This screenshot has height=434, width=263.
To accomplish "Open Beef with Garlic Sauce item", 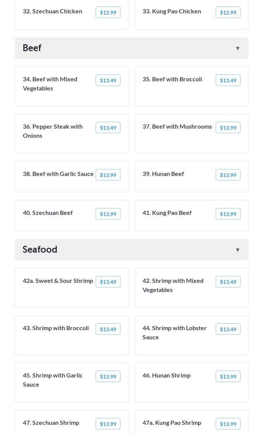I will pyautogui.click(x=72, y=177).
